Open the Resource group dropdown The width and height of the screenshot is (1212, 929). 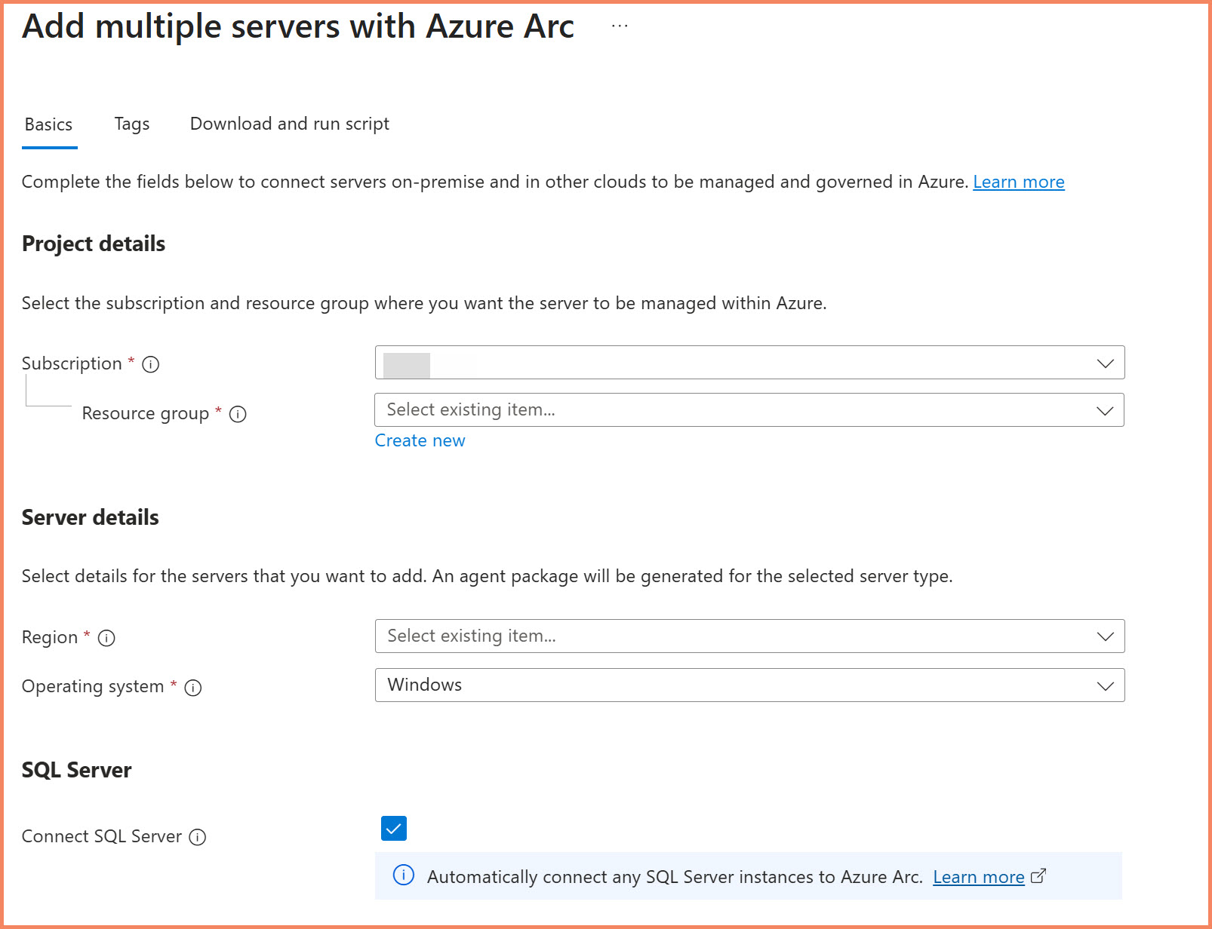(x=749, y=410)
